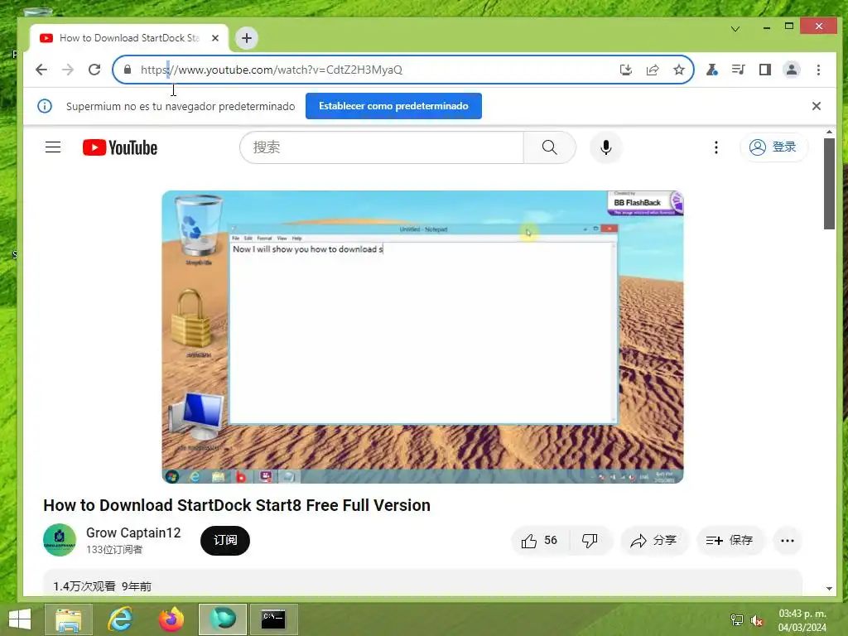
Task: Open File Explorer from taskbar
Action: (69, 619)
